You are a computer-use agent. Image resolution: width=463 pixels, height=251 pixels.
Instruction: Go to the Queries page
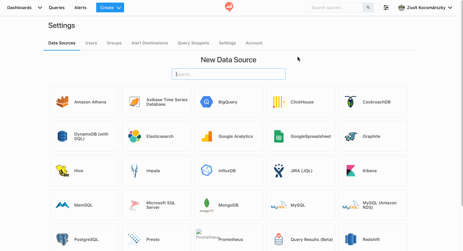[57, 7]
